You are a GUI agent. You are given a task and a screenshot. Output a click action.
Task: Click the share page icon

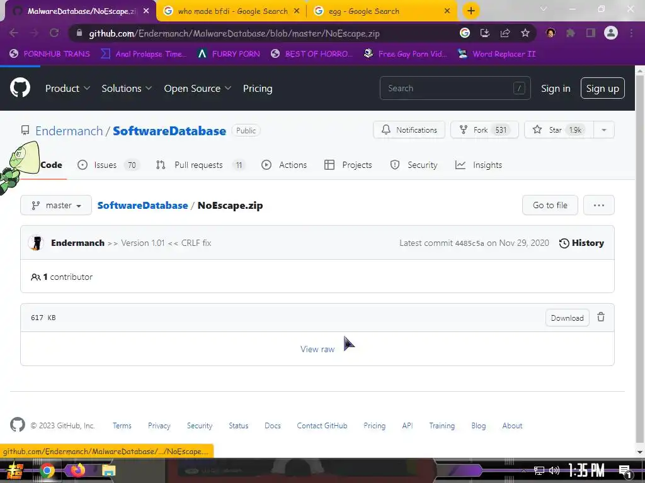pyautogui.click(x=505, y=33)
